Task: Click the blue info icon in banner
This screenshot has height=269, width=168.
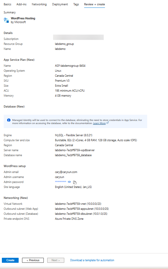Action: tap(9, 120)
